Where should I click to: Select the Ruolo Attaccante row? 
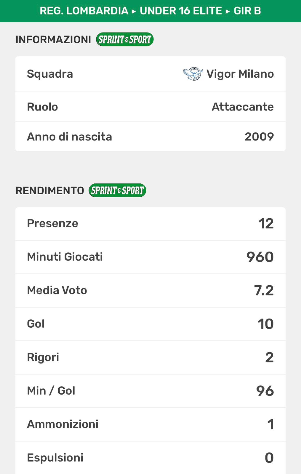tap(150, 107)
